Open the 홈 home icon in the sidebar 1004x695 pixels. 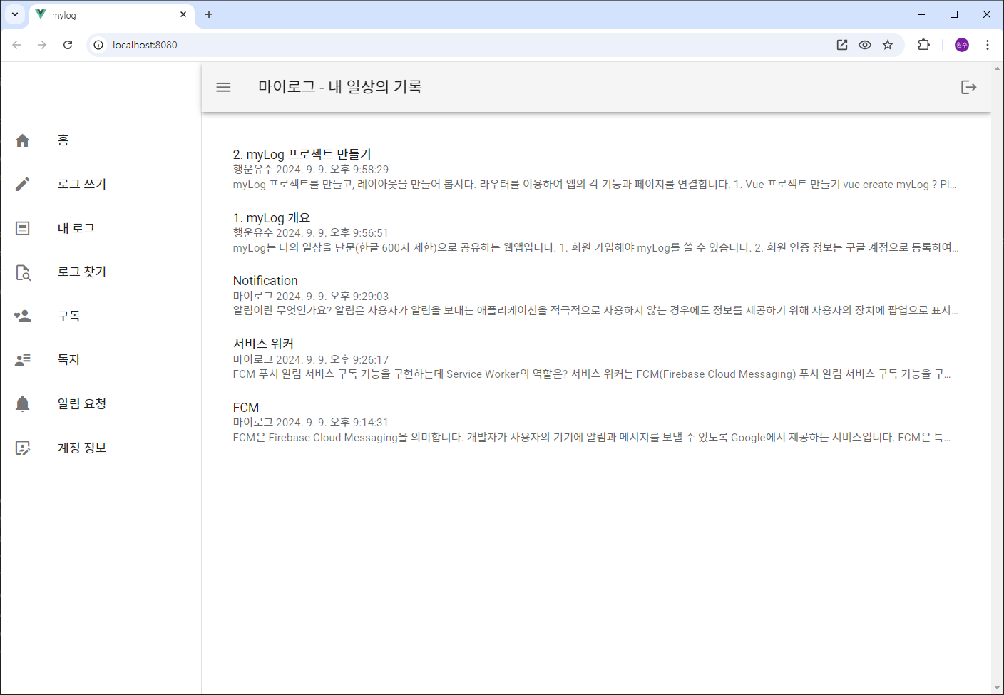click(x=22, y=140)
